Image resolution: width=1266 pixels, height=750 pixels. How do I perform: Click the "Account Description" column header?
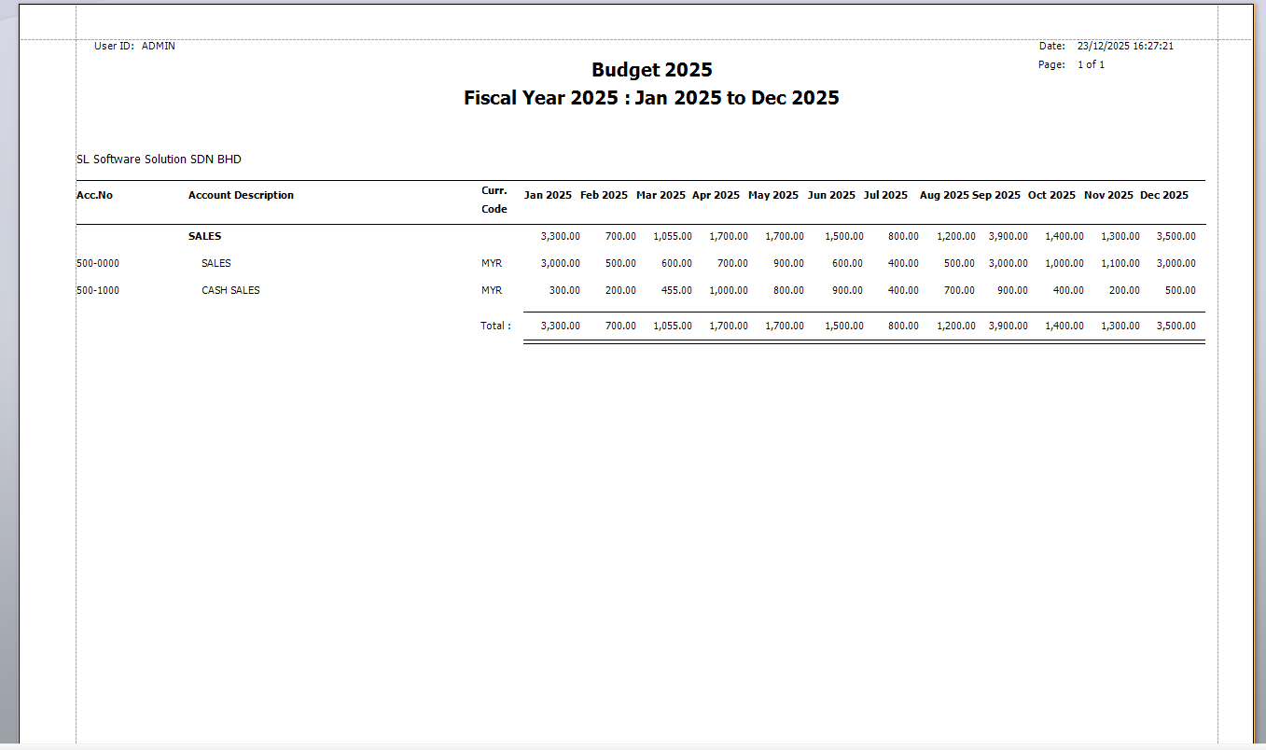pyautogui.click(x=240, y=195)
